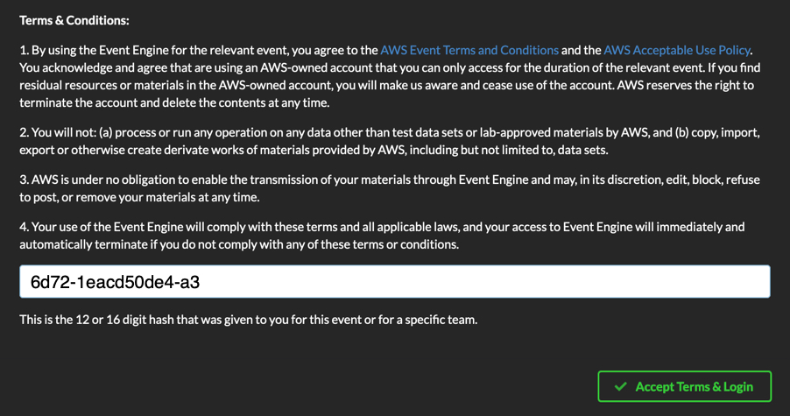Focus the event hash input field
The image size is (790, 416).
point(394,281)
